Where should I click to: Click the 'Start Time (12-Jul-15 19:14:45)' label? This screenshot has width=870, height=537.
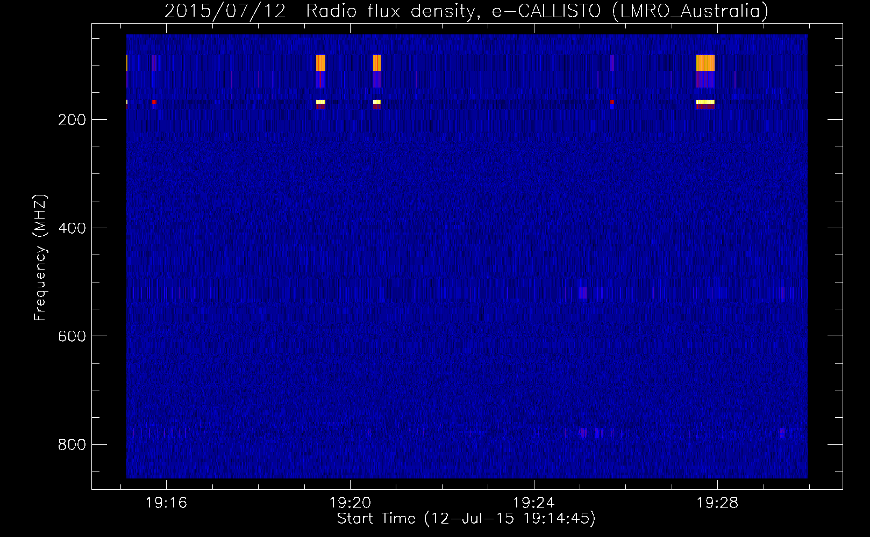click(x=466, y=519)
